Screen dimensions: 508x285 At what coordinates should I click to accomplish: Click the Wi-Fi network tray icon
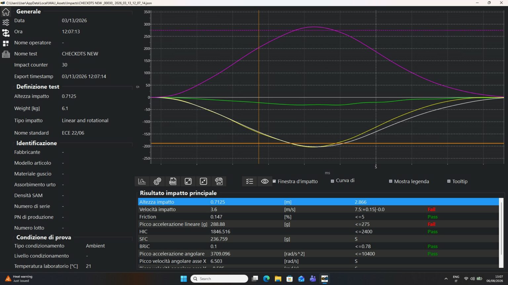point(466,279)
